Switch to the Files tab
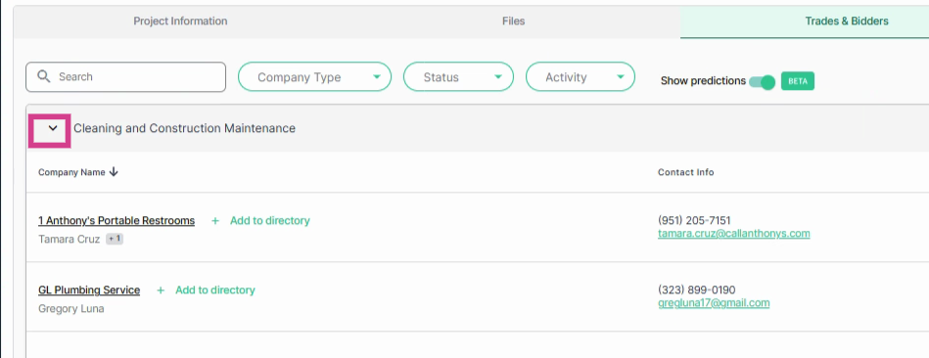The width and height of the screenshot is (929, 358). 513,22
